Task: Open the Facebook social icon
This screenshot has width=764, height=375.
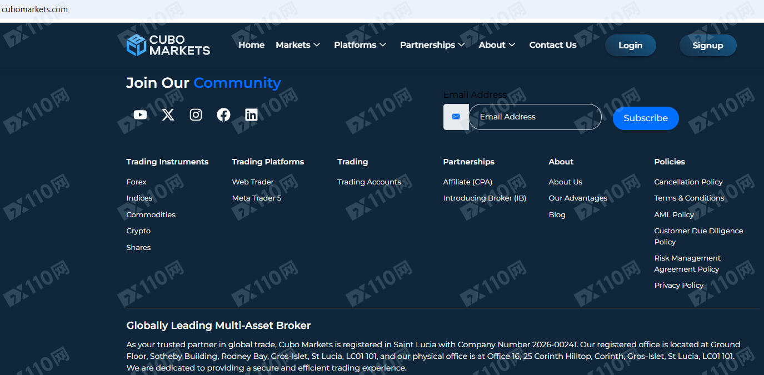Action: click(x=223, y=115)
